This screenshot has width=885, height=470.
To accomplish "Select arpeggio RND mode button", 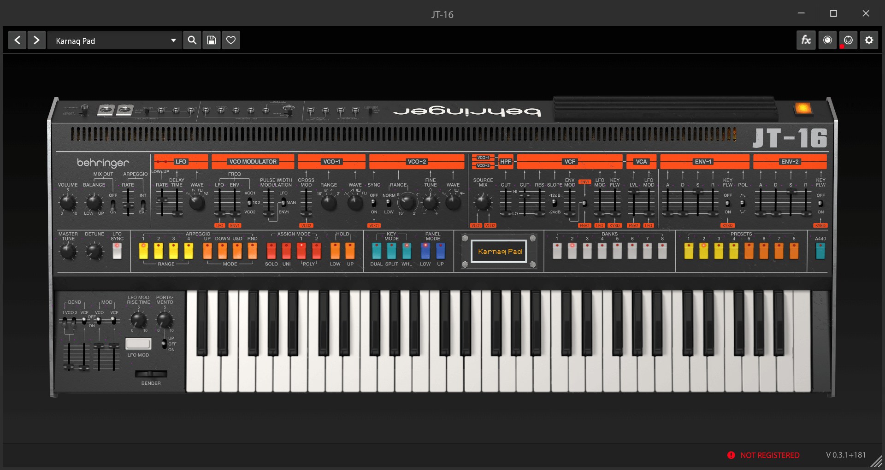I will point(253,251).
